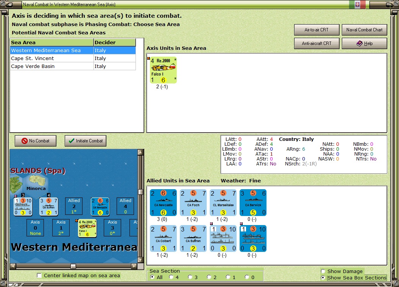Open the Naval Combat Chart

point(365,30)
